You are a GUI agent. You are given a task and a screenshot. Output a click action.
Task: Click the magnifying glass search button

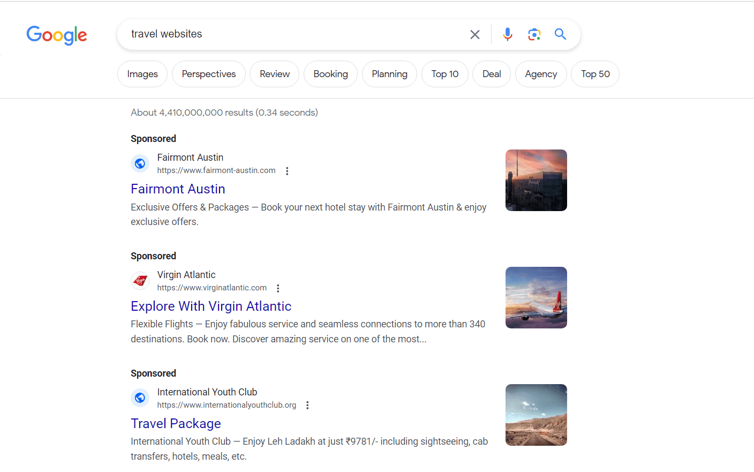point(560,34)
